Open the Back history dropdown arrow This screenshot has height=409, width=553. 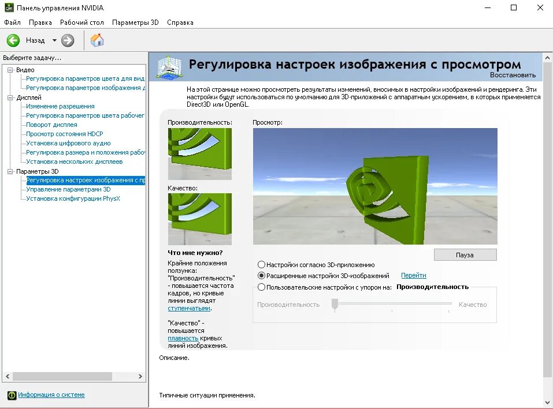(x=54, y=40)
